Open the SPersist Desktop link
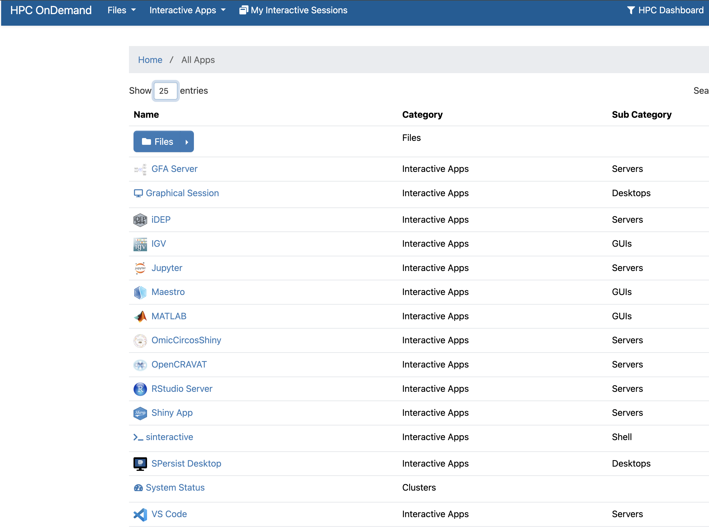Screen dimensions: 709x529 (186, 464)
